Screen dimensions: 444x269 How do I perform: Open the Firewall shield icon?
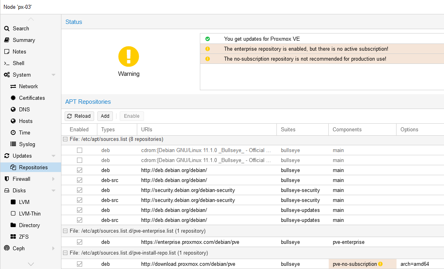click(7, 179)
